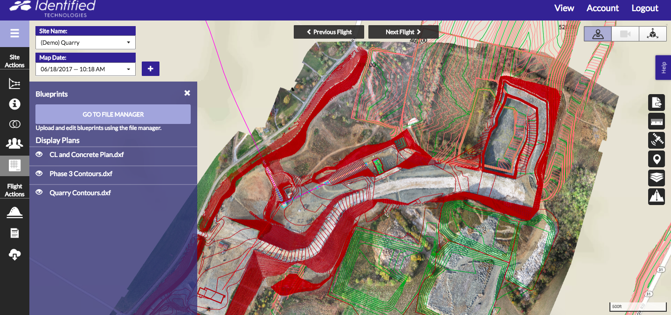Toggle the Quarry Contours.dxf eye icon
This screenshot has width=671, height=315.
pyautogui.click(x=40, y=192)
